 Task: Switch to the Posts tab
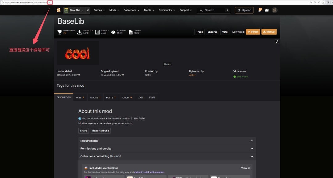111,97
